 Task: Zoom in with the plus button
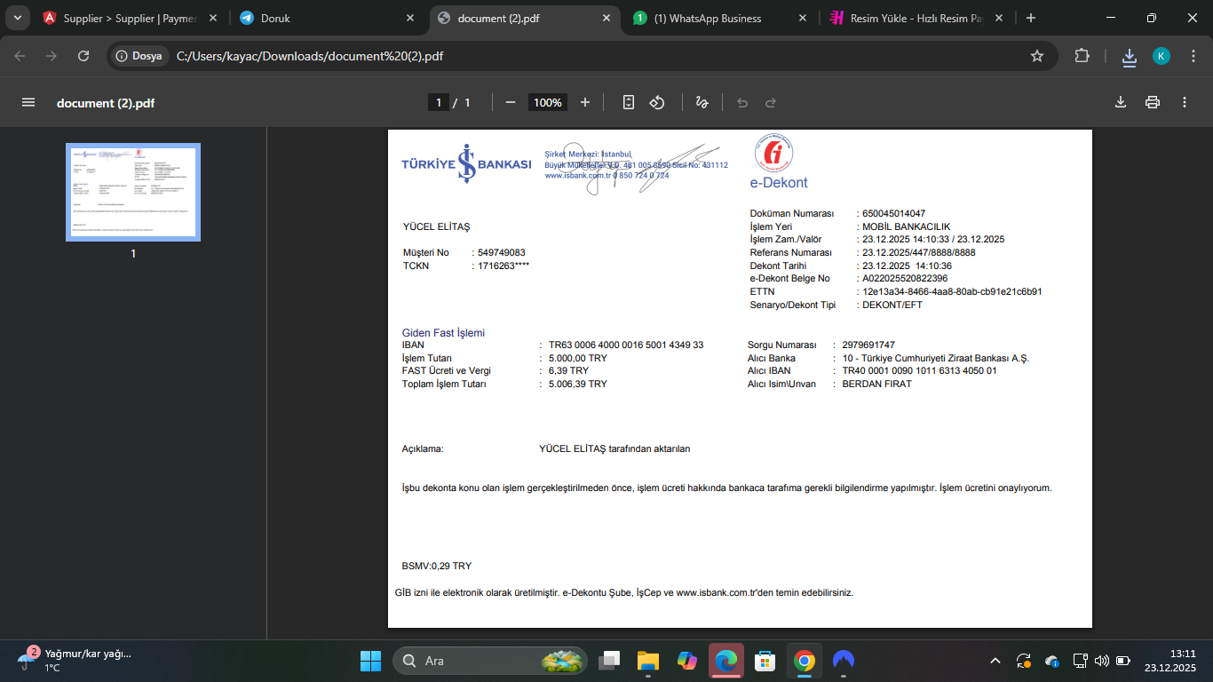[585, 102]
